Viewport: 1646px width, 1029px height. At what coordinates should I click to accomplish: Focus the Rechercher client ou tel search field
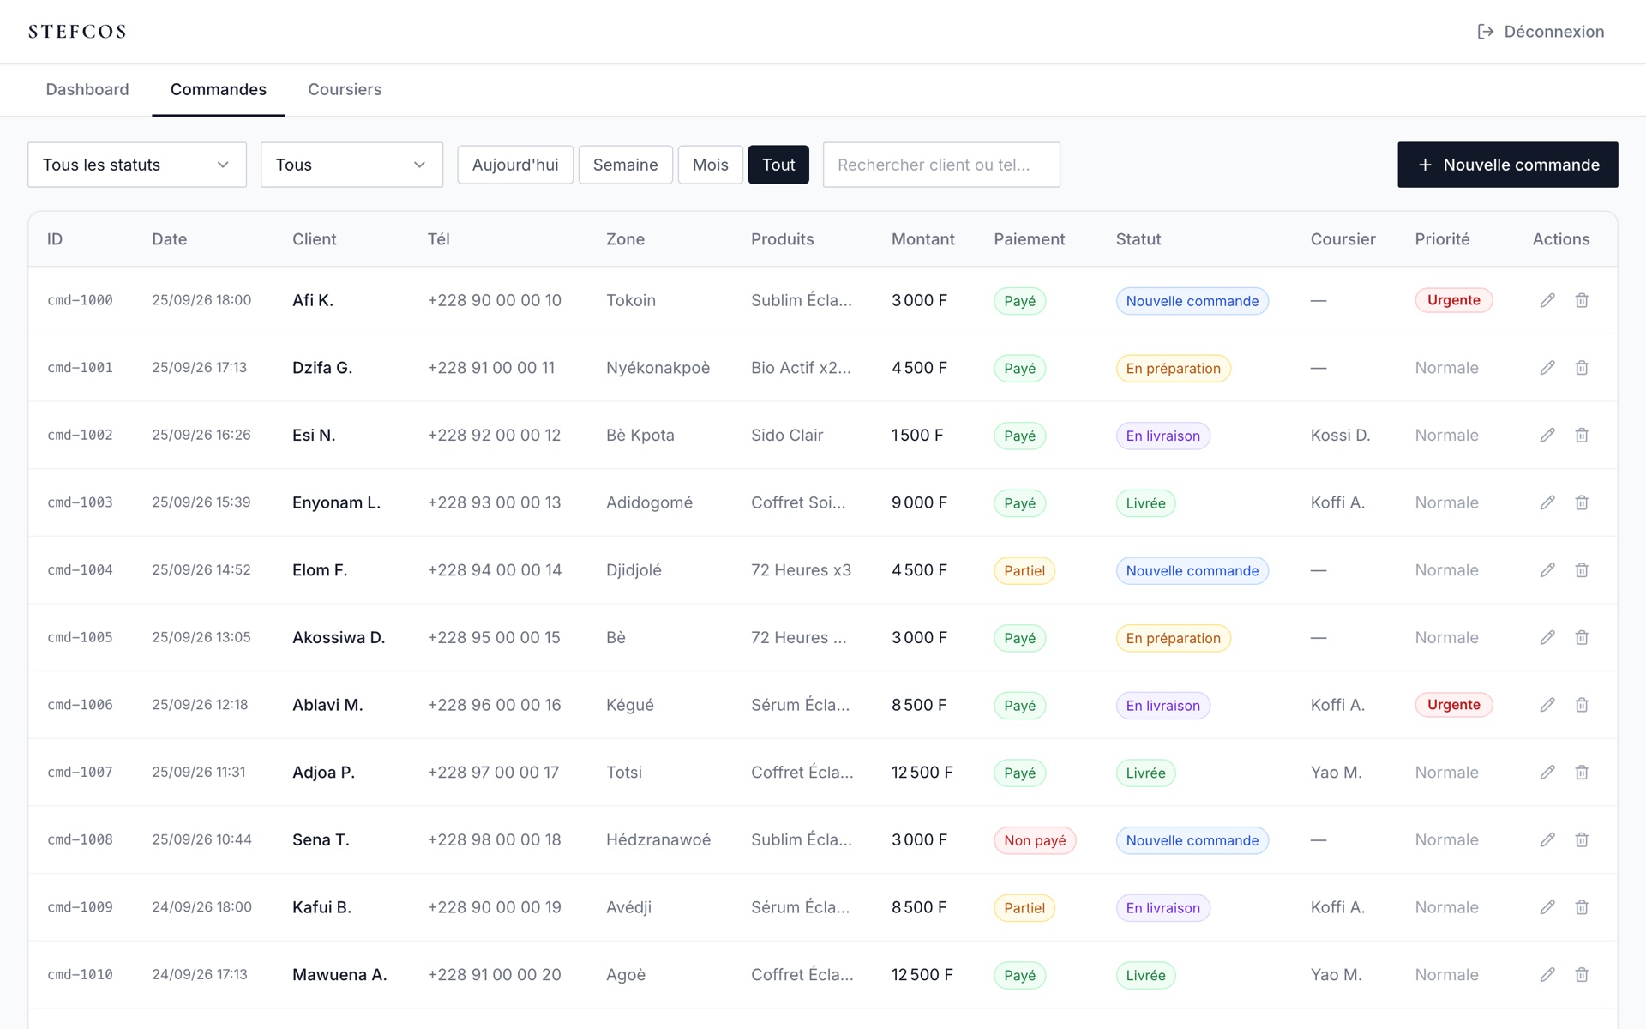tap(941, 165)
